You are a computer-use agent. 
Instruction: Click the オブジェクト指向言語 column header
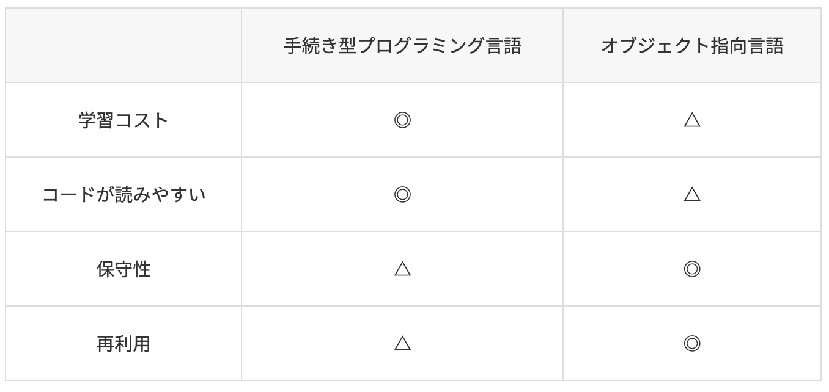pos(692,46)
